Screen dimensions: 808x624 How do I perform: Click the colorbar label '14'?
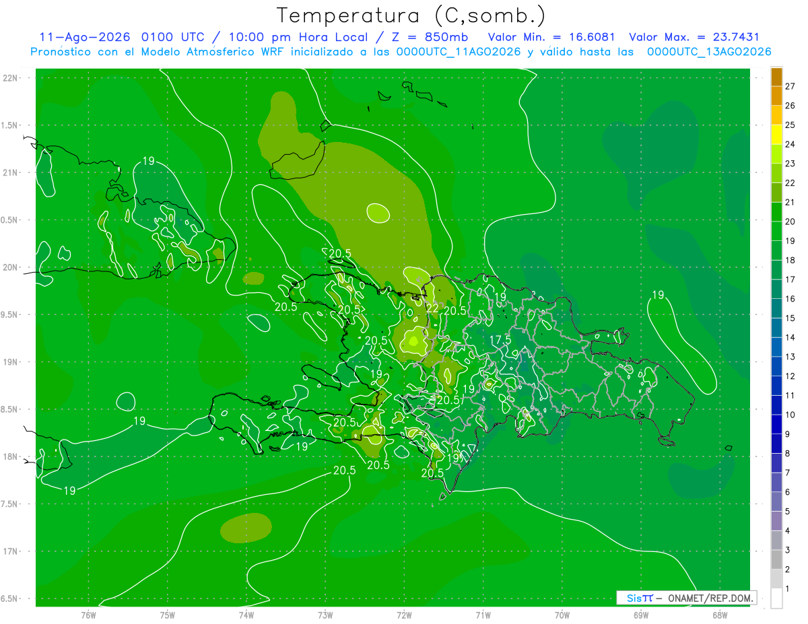pos(790,337)
